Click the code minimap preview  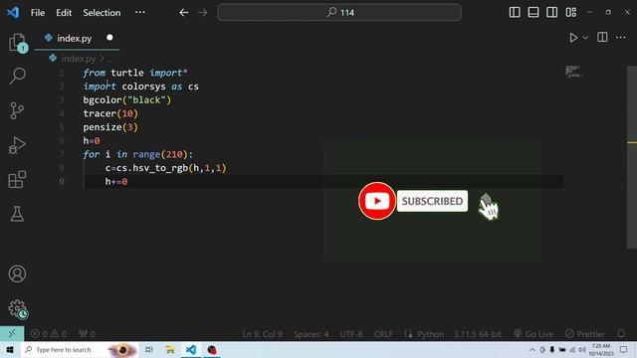(574, 72)
